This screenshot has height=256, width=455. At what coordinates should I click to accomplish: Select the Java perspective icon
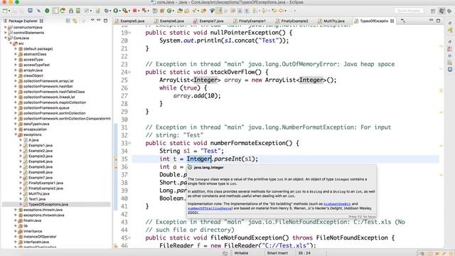click(x=441, y=11)
